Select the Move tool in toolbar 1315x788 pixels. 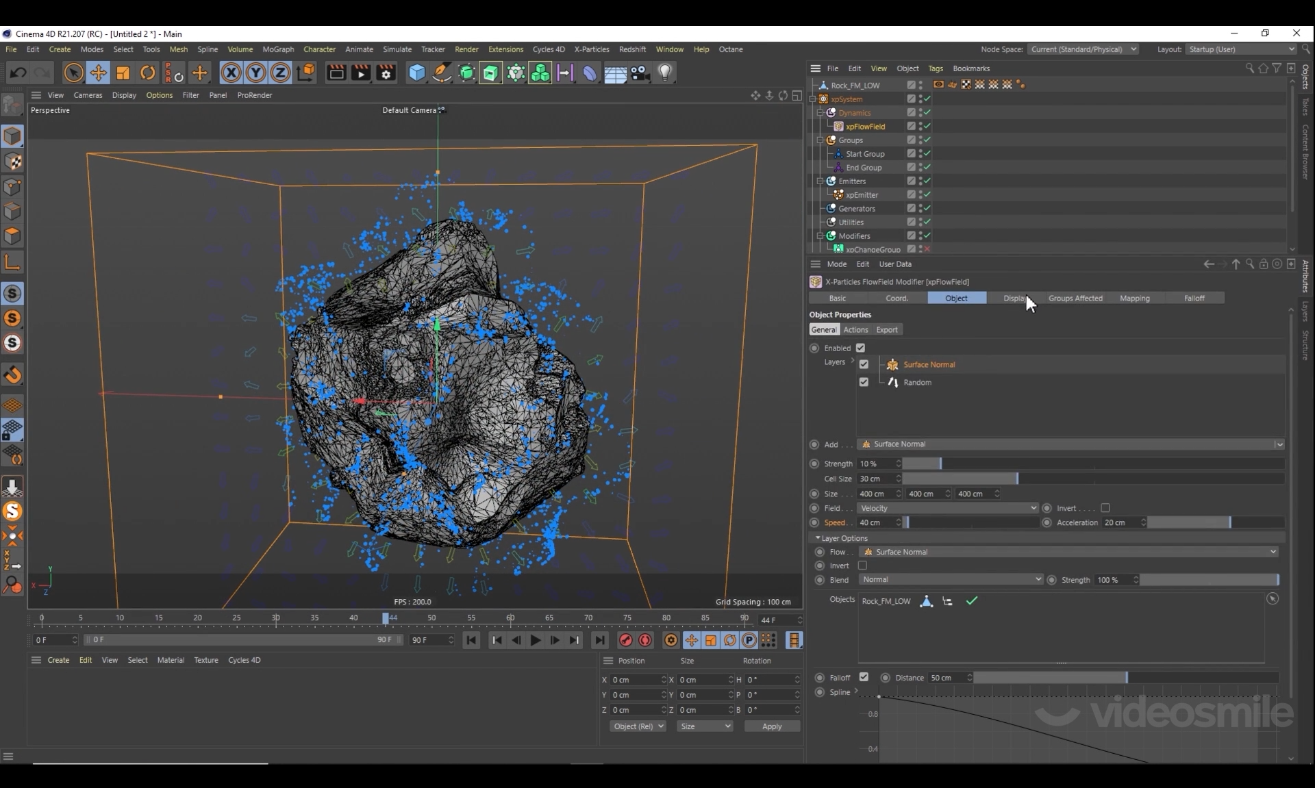click(x=98, y=73)
